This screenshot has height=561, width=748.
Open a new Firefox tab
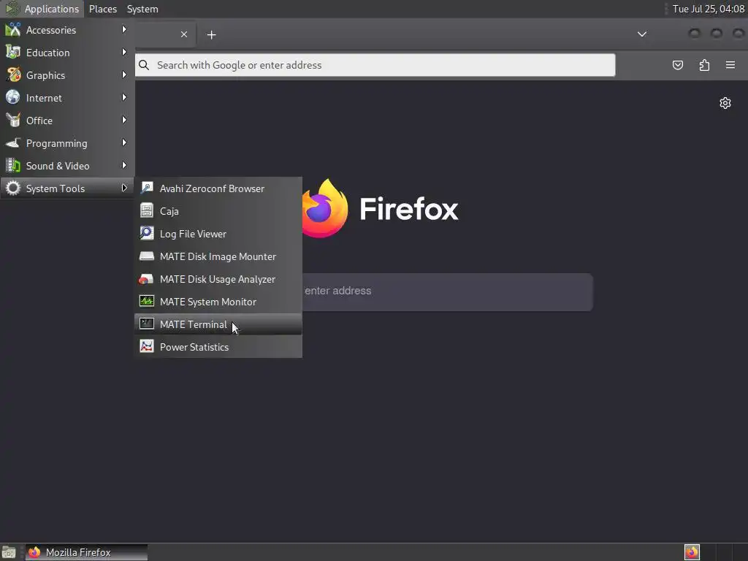point(211,34)
